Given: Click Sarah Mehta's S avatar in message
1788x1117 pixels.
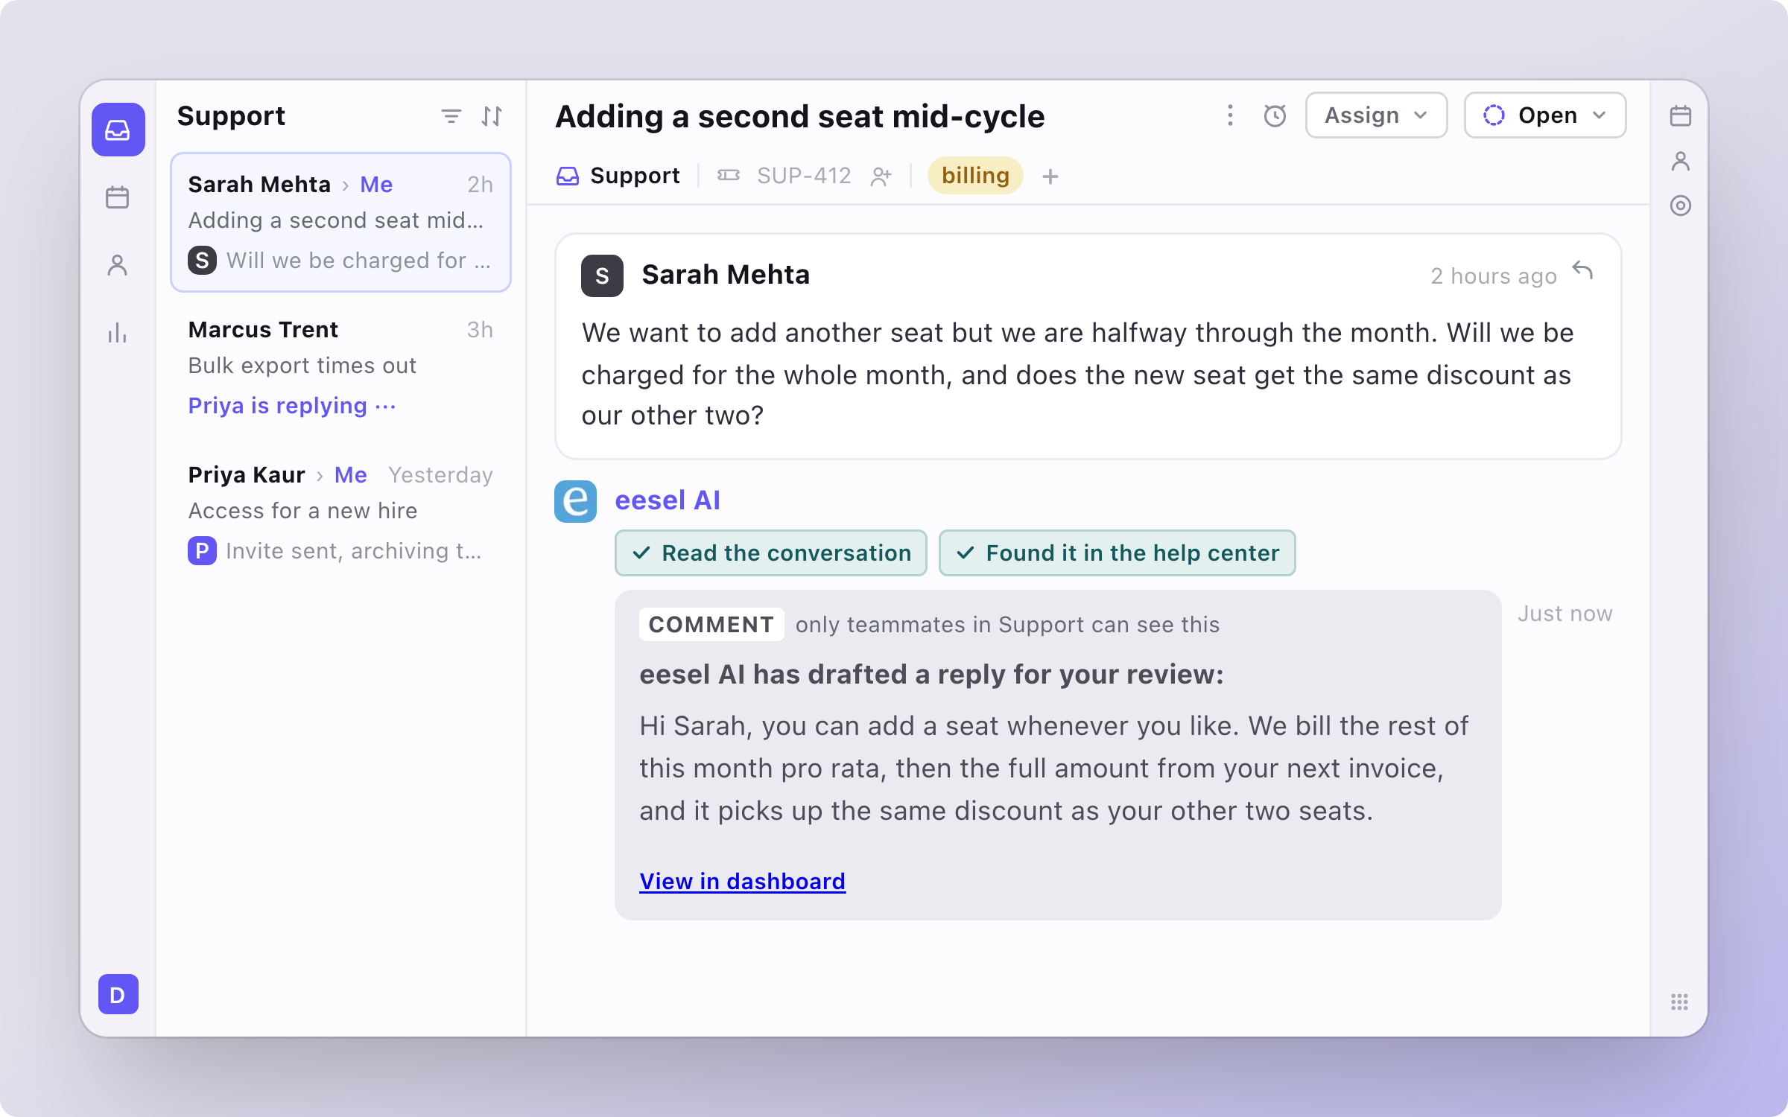Looking at the screenshot, I should coord(602,276).
